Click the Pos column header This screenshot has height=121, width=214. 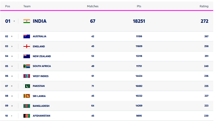coord(7,6)
